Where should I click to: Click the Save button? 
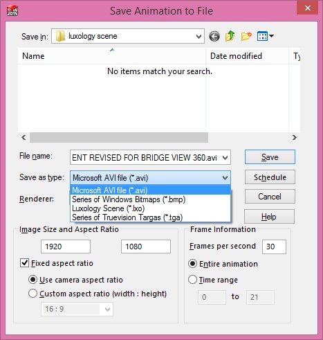pos(270,157)
